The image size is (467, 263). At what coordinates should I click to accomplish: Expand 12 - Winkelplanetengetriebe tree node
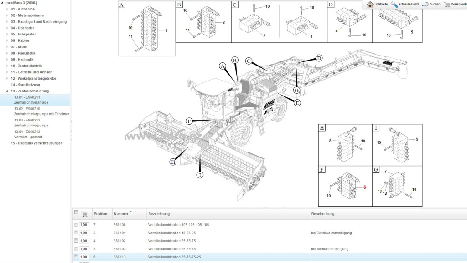click(7, 78)
